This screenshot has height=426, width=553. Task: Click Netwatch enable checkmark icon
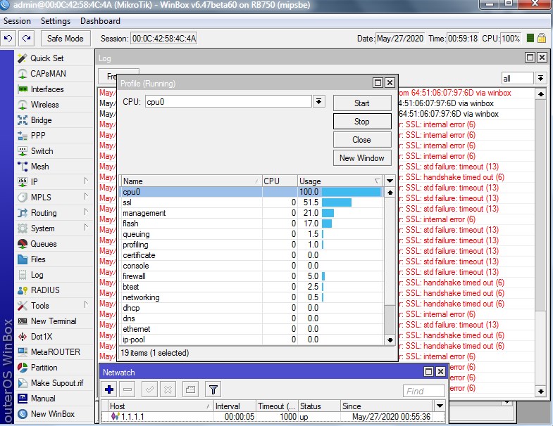pos(149,389)
